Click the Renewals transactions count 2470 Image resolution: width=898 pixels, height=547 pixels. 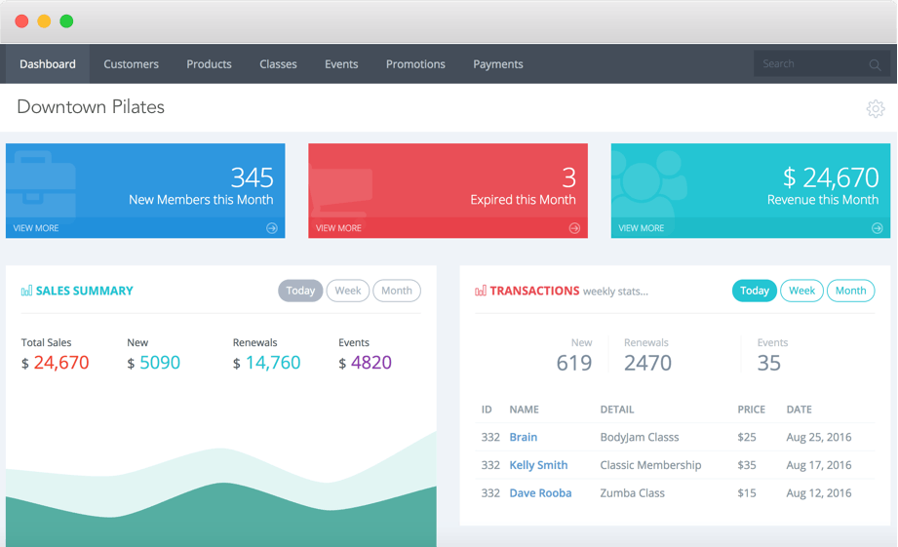point(647,363)
